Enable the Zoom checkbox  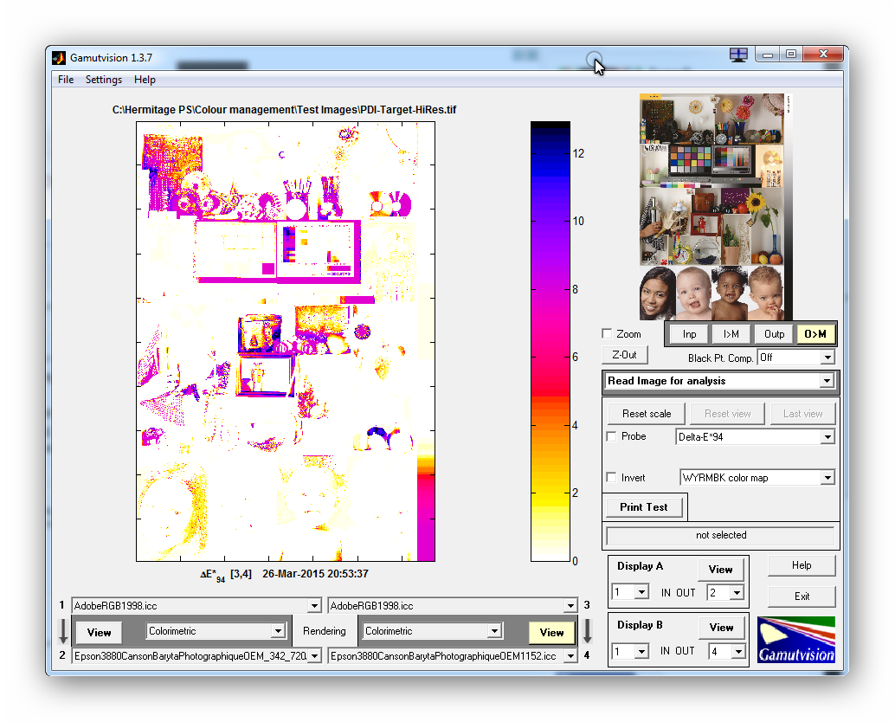tap(608, 334)
